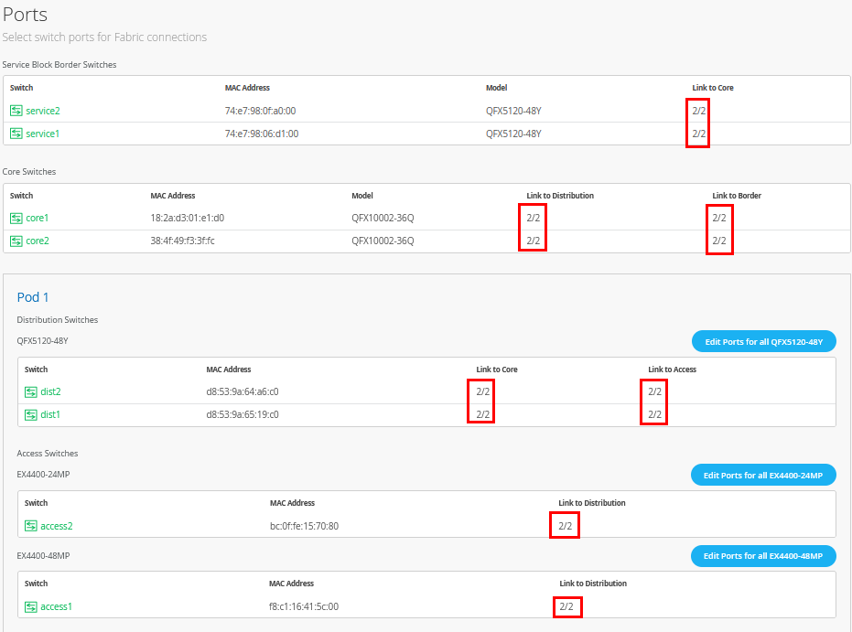Viewport: 852px width, 632px height.
Task: Select core1 Link to Distribution 2/2
Action: [x=533, y=218]
